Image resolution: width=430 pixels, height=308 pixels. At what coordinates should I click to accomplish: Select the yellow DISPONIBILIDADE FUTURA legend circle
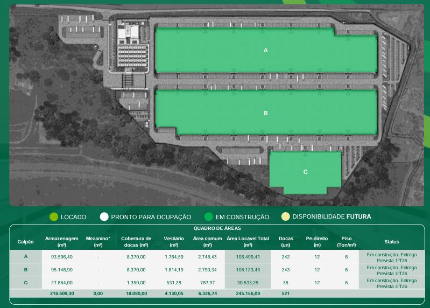click(286, 217)
